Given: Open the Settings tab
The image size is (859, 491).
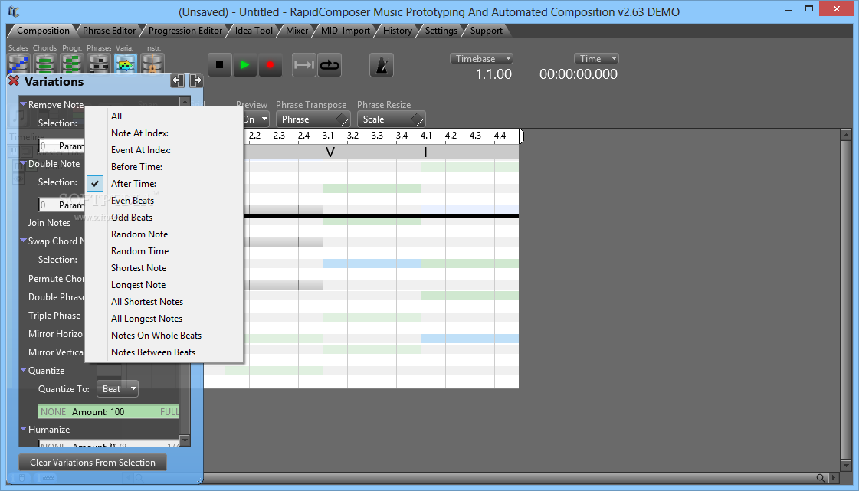Looking at the screenshot, I should 441,31.
